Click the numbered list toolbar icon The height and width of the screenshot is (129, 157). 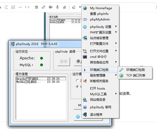[13, 7]
